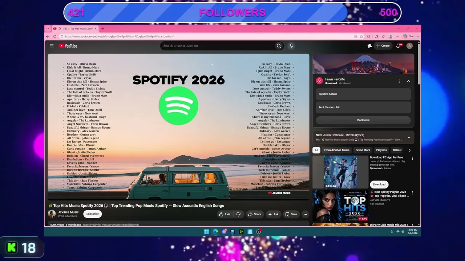The width and height of the screenshot is (465, 261).
Task: Open the taskbar clock showing 12:22 AM
Action: pos(412,232)
